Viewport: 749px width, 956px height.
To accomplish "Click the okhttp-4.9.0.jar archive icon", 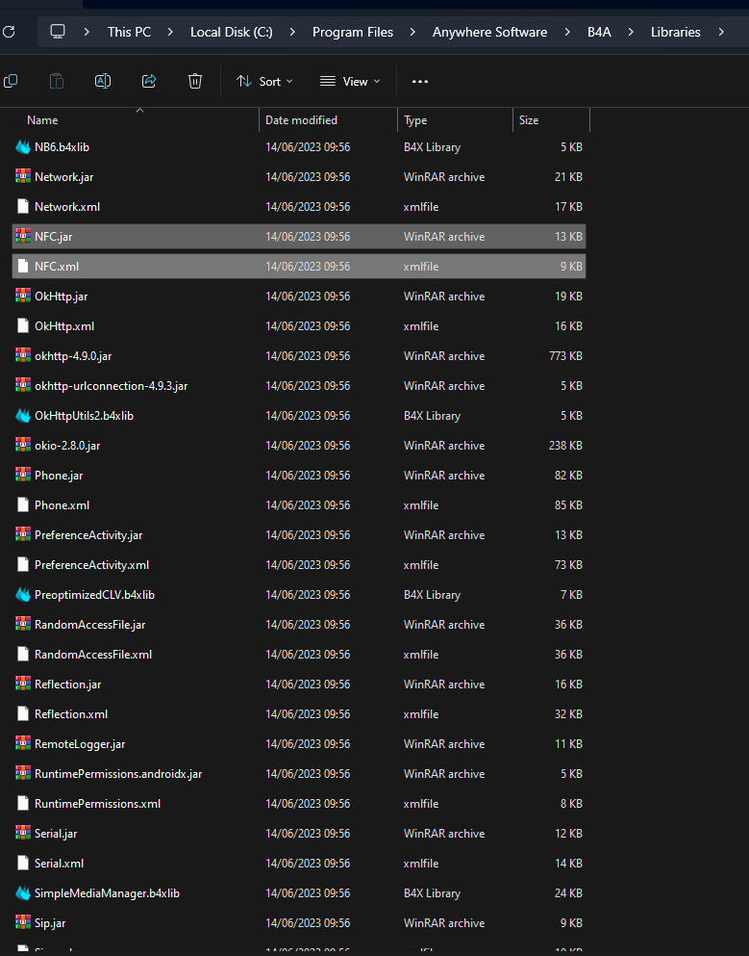I will [23, 355].
